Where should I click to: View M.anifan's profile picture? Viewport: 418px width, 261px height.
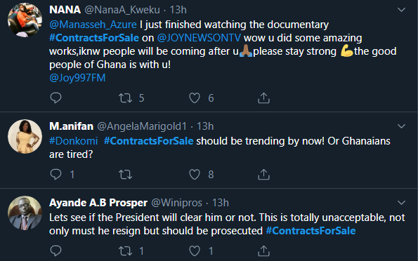tap(25, 136)
